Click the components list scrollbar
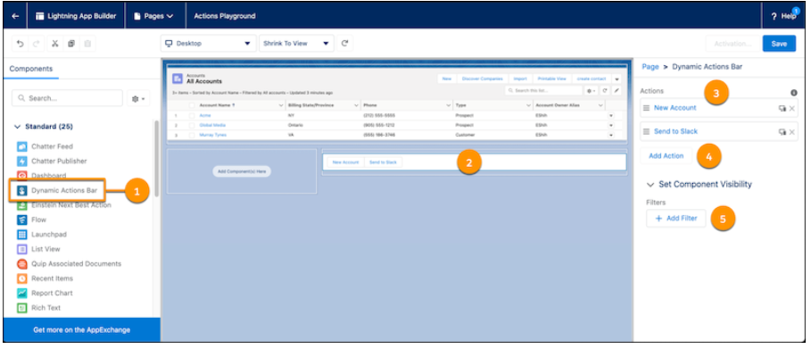 156,159
